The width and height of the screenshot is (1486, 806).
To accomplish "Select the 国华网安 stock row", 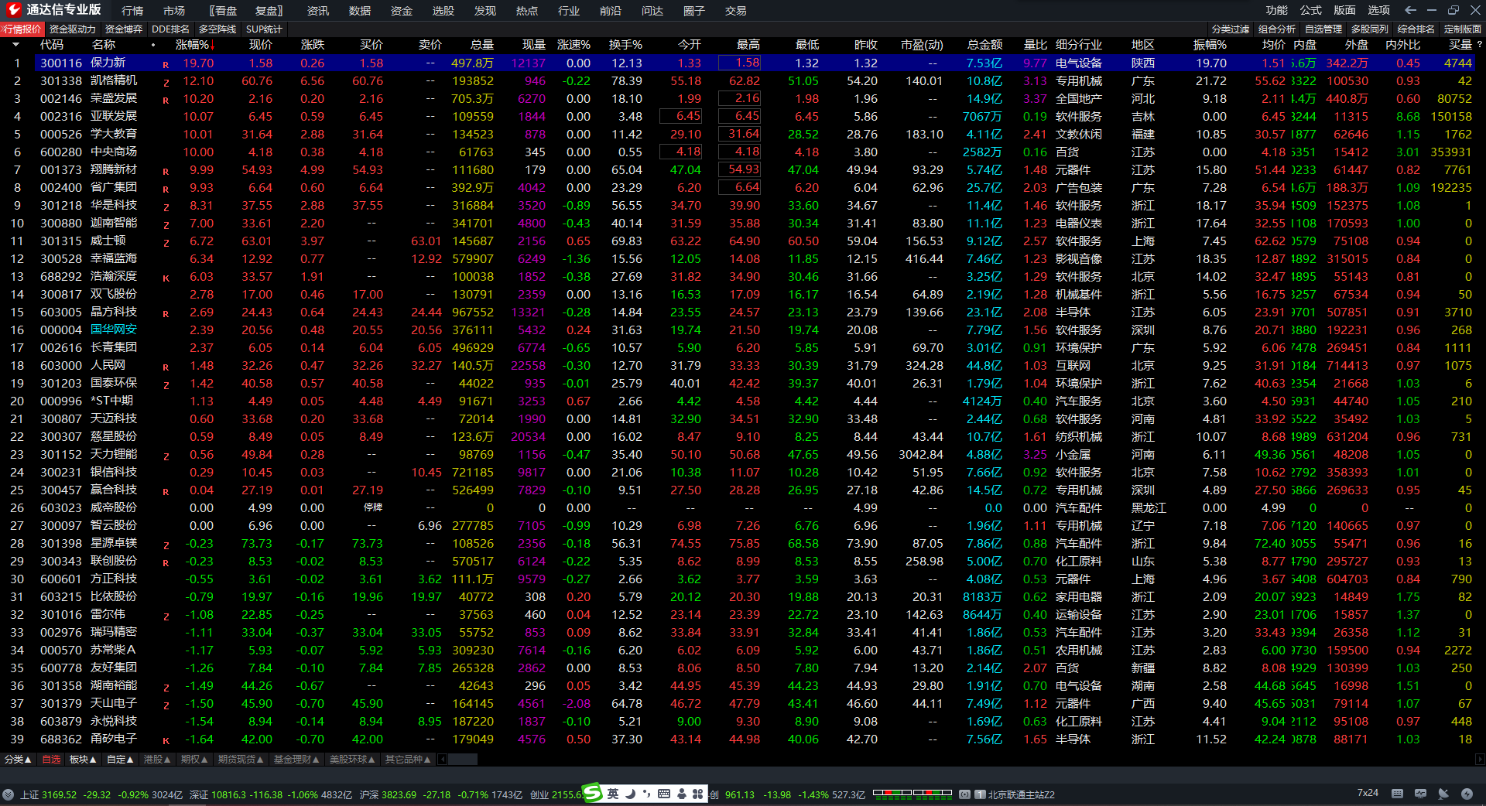I will click(x=739, y=330).
